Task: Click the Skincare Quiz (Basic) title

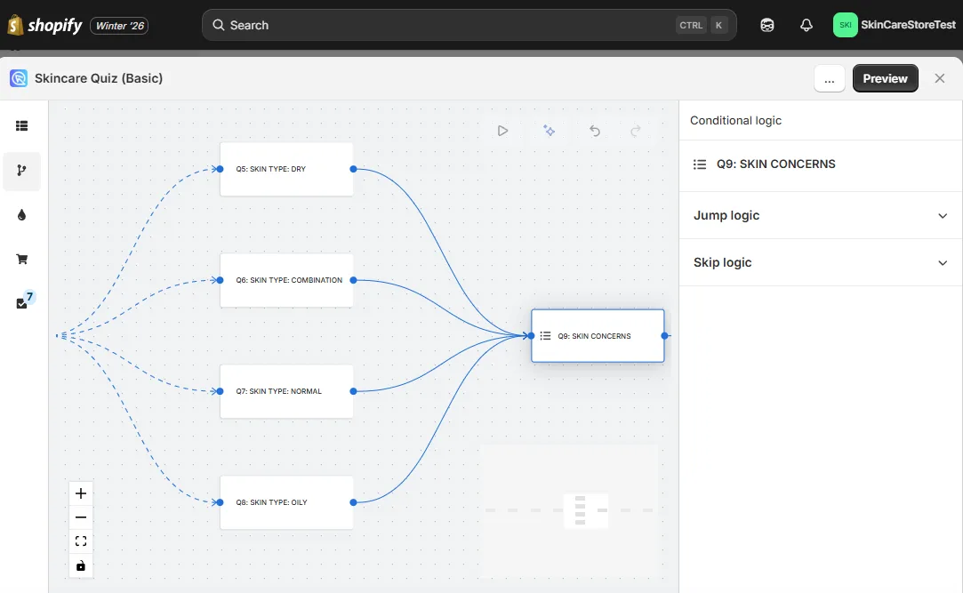Action: pos(99,78)
